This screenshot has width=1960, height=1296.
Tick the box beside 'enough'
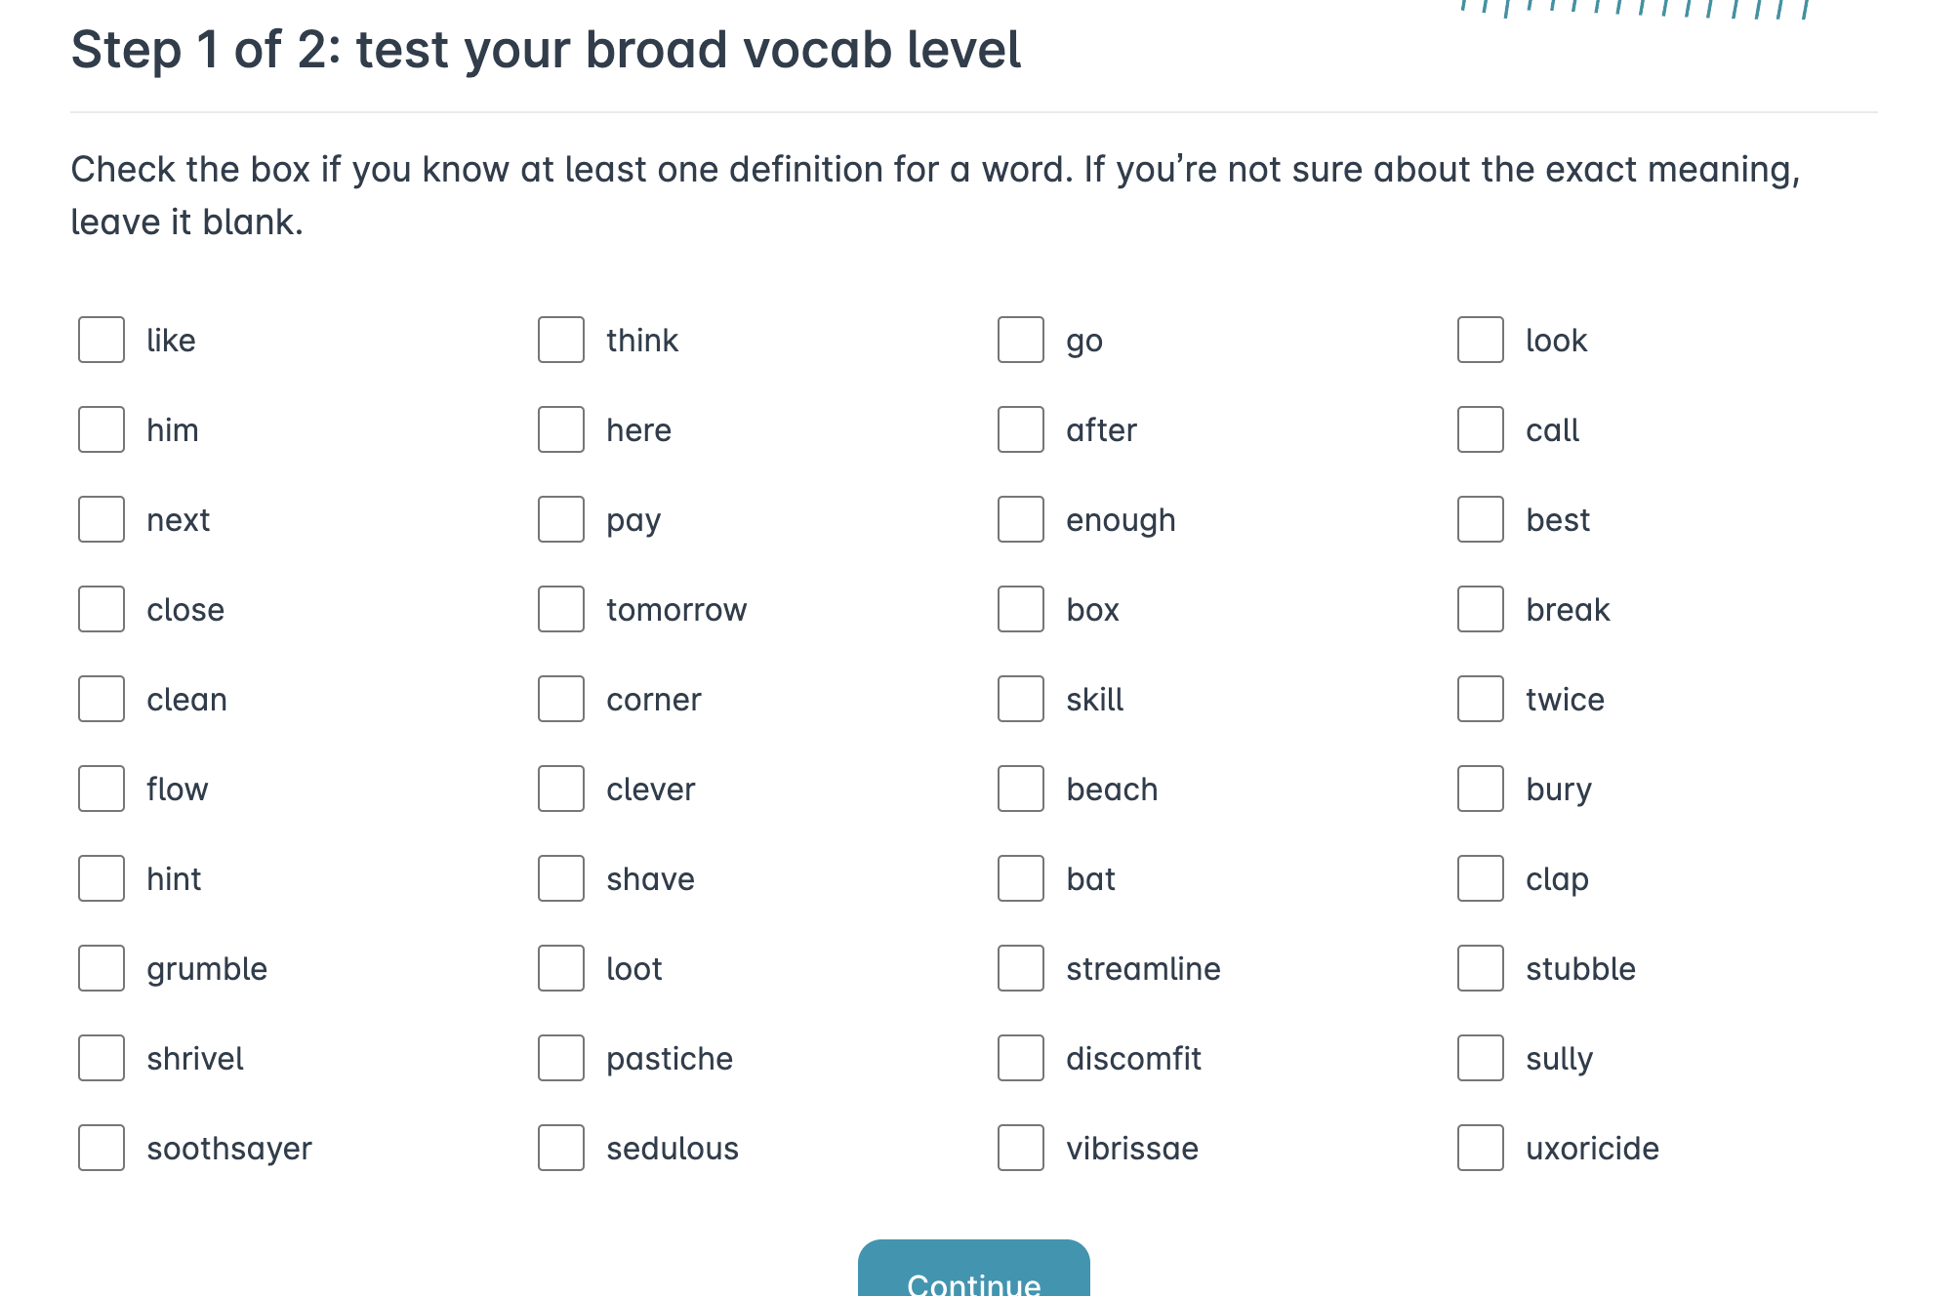(1021, 519)
